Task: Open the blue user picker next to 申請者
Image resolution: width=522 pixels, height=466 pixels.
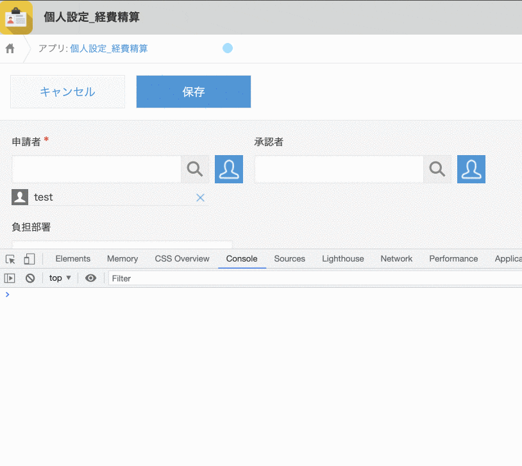Action: [228, 169]
